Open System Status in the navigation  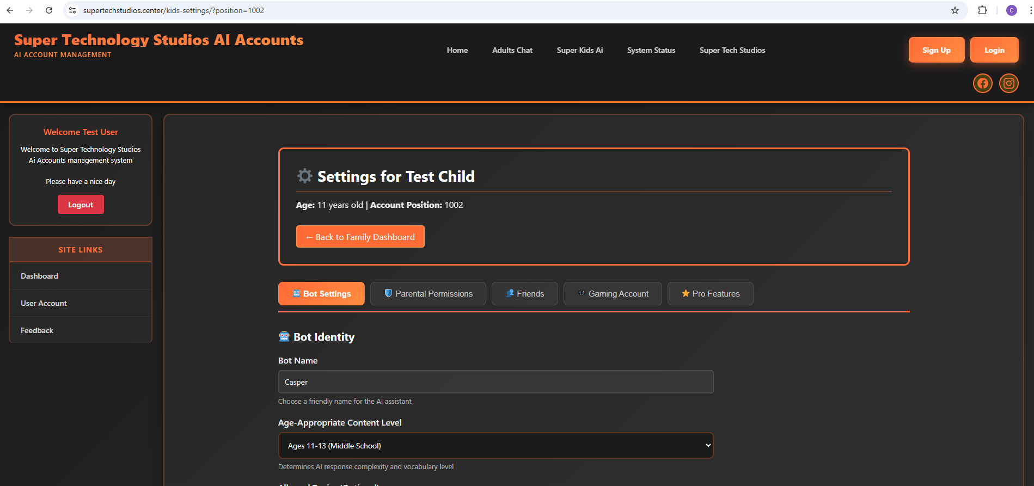pyautogui.click(x=651, y=50)
